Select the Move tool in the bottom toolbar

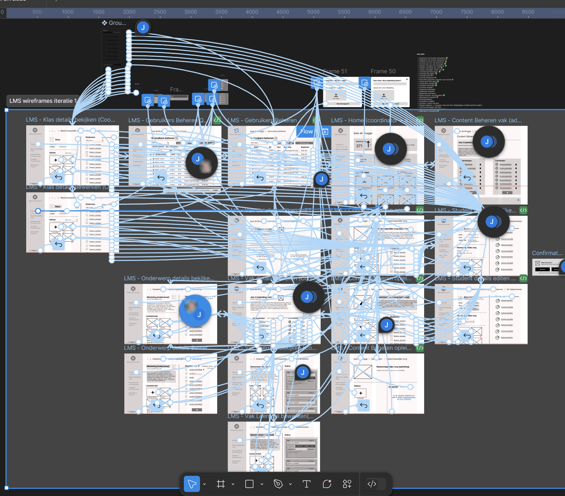(x=192, y=484)
